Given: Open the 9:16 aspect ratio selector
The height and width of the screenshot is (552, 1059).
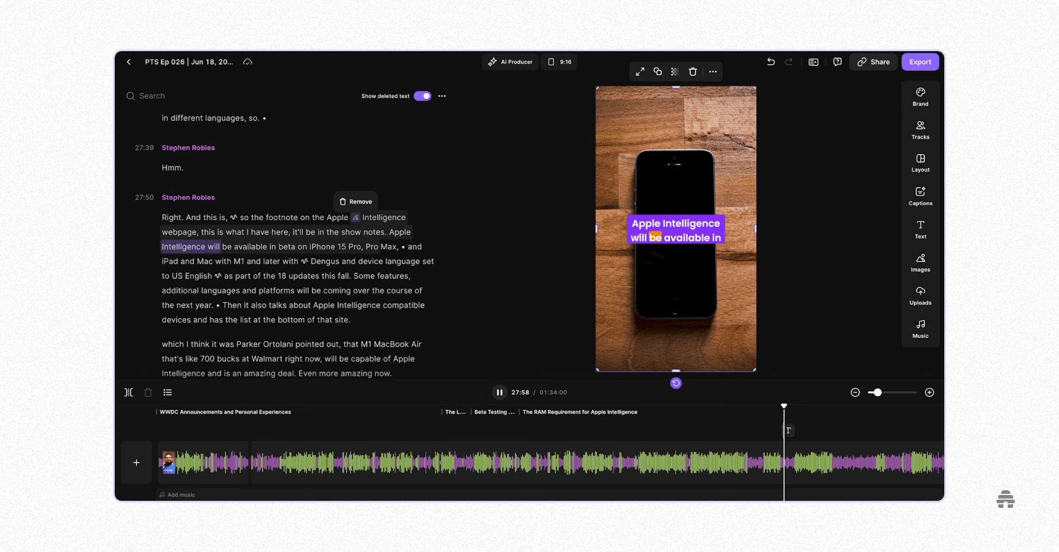Looking at the screenshot, I should pos(559,62).
